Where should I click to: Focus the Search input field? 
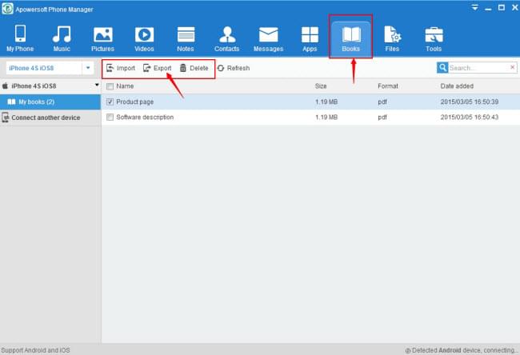[x=479, y=68]
